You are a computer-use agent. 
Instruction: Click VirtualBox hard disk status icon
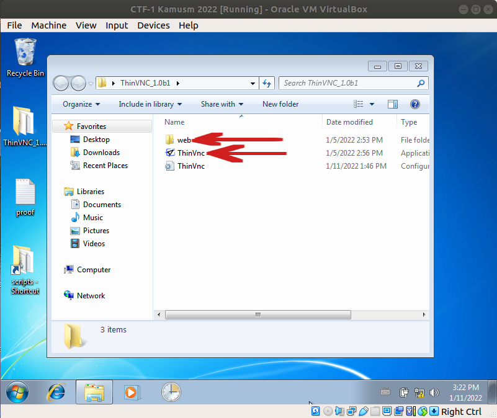(316, 411)
